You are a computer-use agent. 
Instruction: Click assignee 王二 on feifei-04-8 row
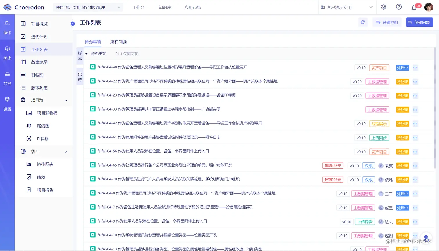386,194
